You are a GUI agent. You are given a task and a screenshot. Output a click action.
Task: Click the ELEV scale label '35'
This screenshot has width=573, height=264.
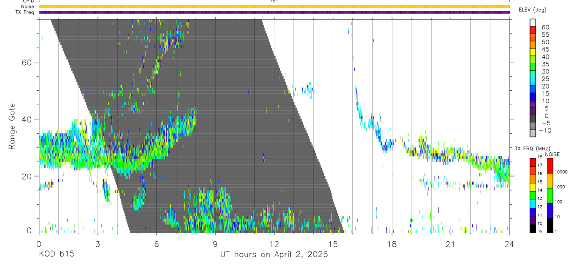click(x=545, y=64)
